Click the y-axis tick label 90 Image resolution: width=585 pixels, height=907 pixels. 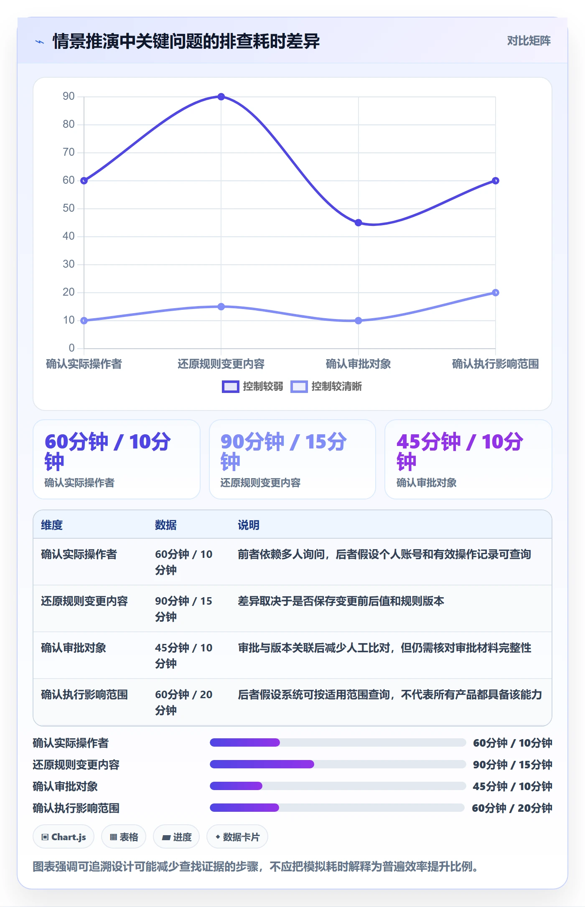coord(69,96)
